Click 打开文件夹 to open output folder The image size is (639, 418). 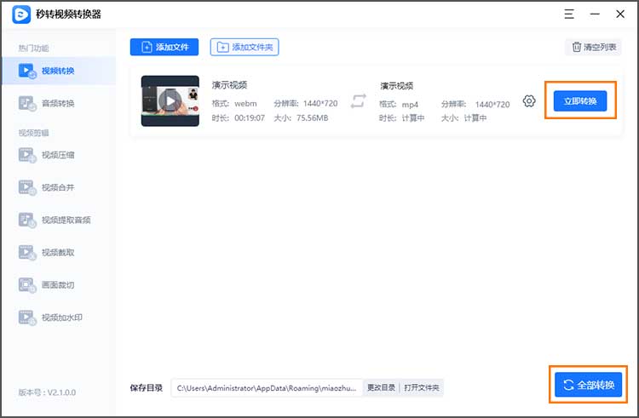422,388
